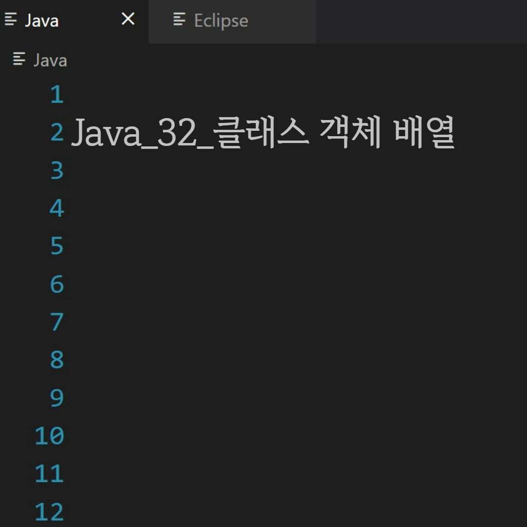Select line number 4

[x=57, y=208]
